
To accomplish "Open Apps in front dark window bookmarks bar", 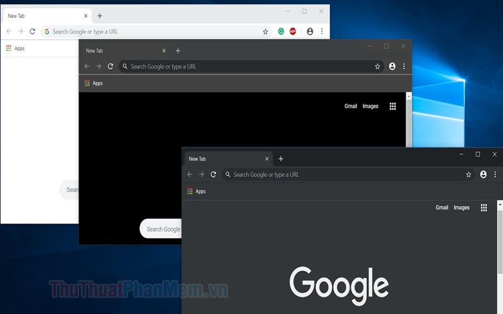I will pos(197,191).
